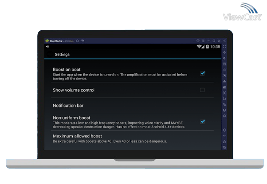Click the app icon beside Settings title
The height and width of the screenshot is (184, 267).
pyautogui.click(x=50, y=55)
